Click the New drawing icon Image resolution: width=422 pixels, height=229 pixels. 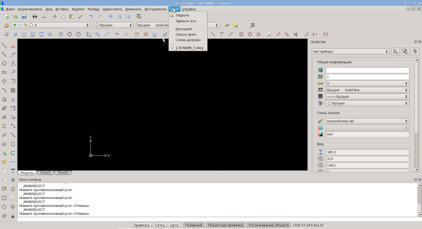pos(7,16)
